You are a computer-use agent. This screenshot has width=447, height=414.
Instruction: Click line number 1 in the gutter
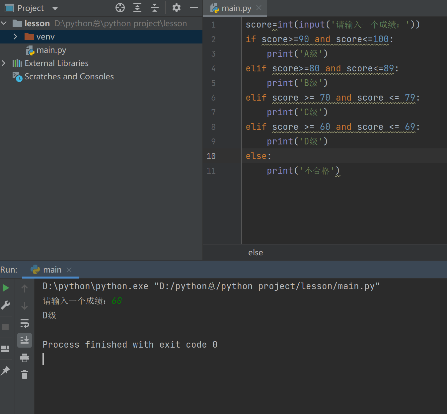click(x=213, y=25)
